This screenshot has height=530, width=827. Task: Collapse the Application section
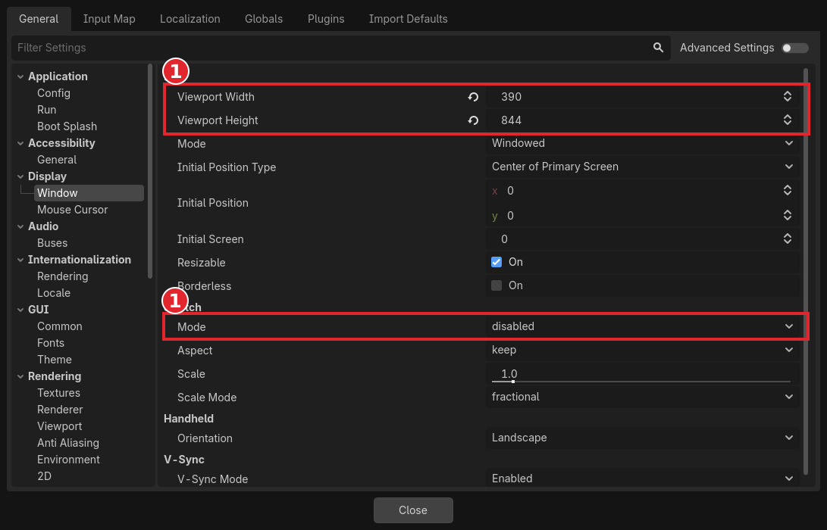tap(20, 76)
